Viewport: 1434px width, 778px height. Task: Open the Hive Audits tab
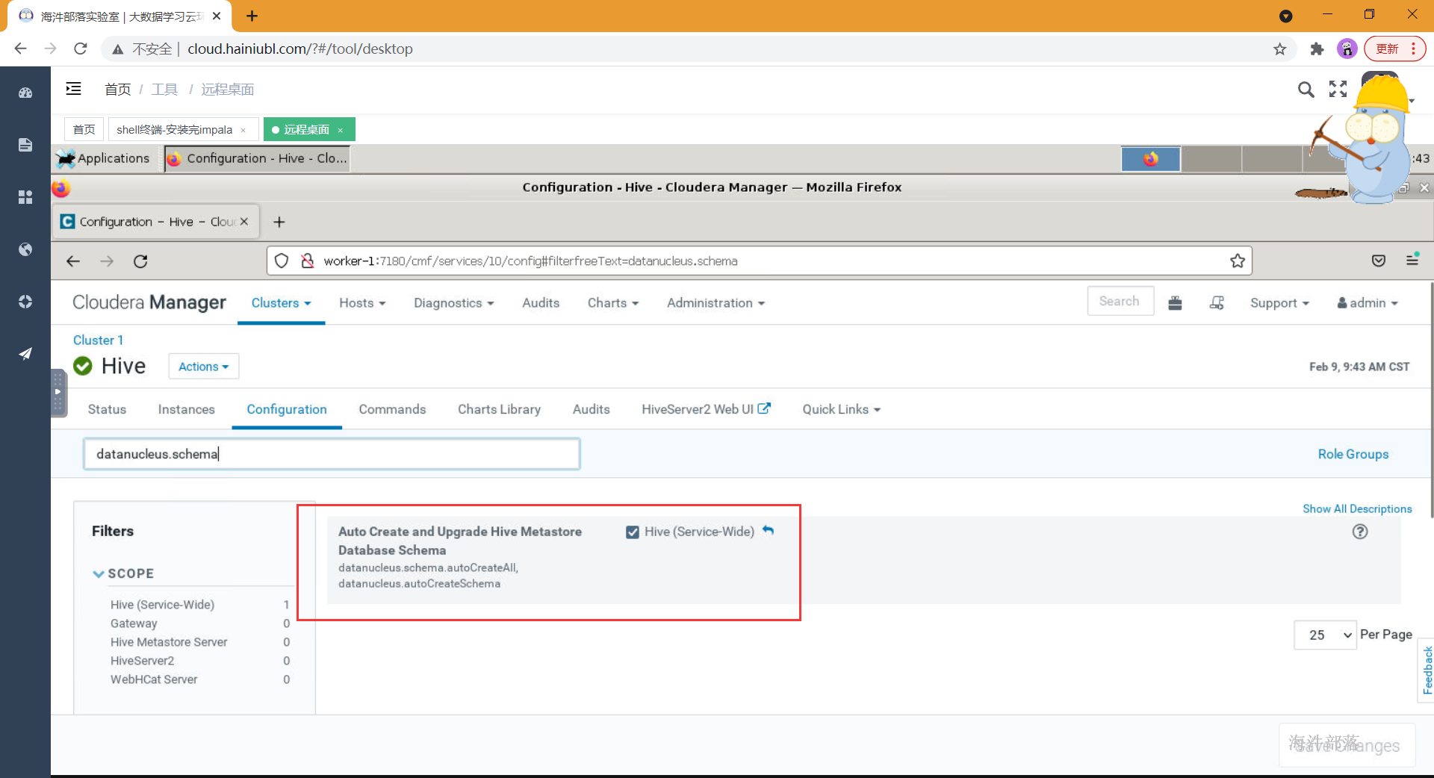pos(591,409)
